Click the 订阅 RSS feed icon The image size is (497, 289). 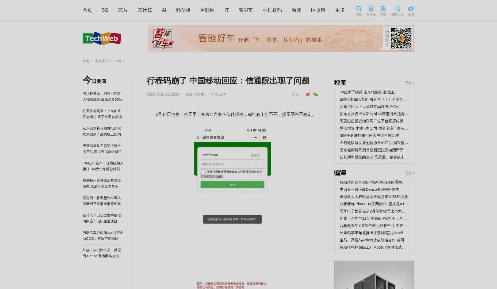pyautogui.click(x=383, y=8)
